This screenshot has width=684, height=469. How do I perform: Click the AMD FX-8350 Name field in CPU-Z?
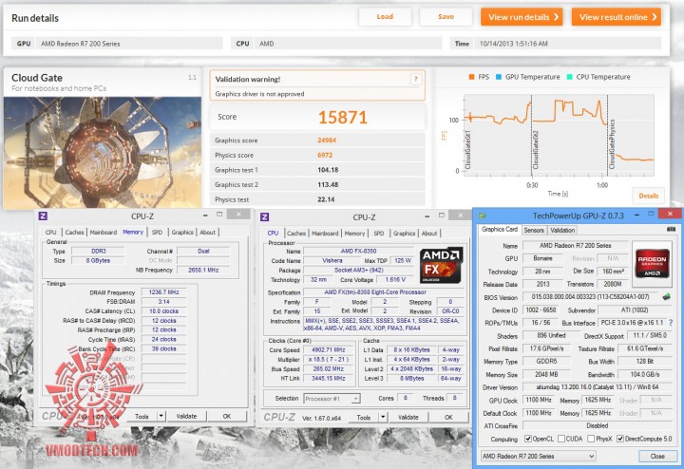click(x=358, y=251)
